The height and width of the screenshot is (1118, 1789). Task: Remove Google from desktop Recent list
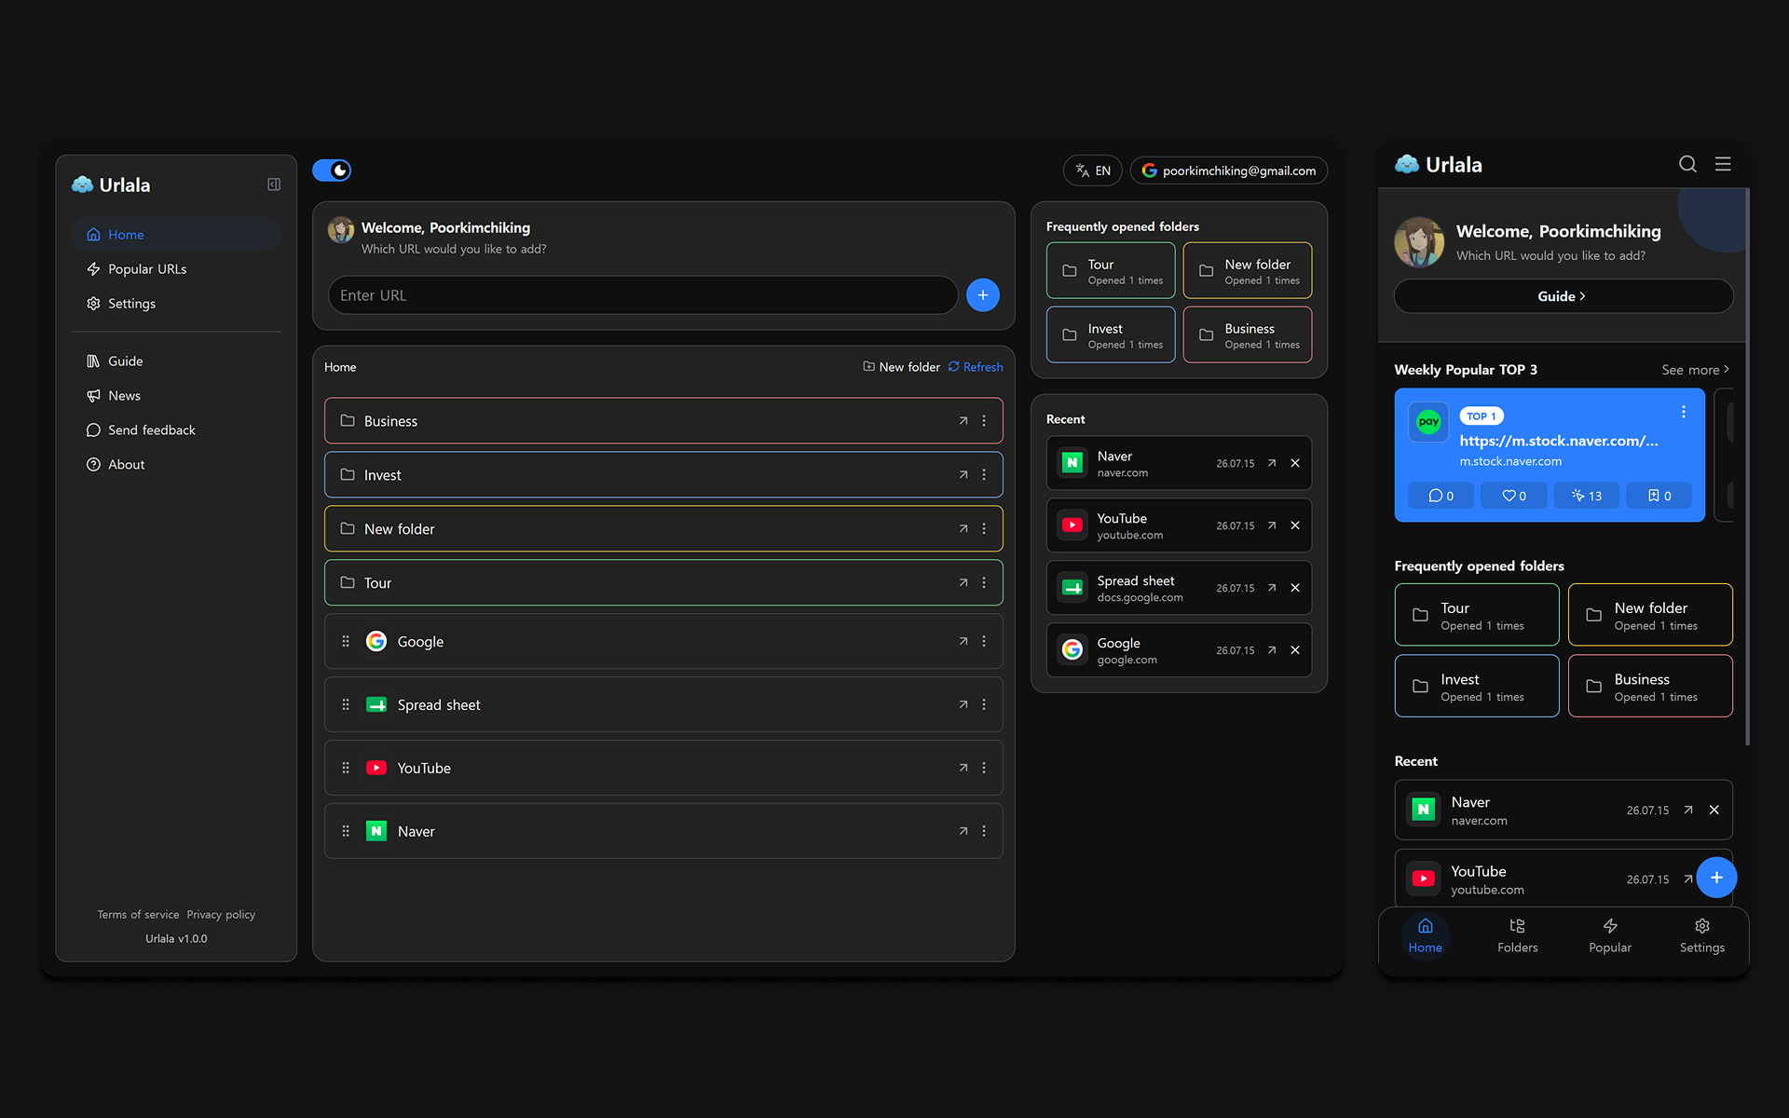click(1295, 651)
